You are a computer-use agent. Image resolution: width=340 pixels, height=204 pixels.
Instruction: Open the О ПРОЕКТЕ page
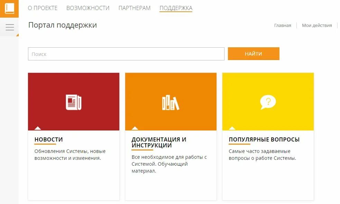click(43, 7)
